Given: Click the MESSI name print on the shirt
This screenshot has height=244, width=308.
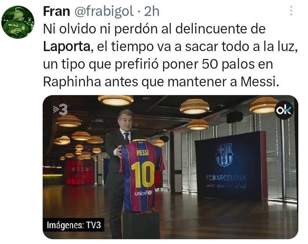Looking at the screenshot, I should coord(143,152).
